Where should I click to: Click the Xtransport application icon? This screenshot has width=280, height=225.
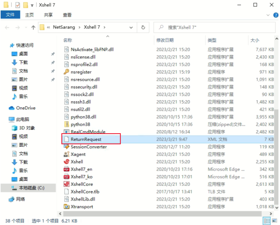66,207
